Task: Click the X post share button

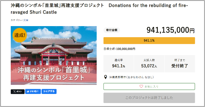Action: [x=18, y=91]
